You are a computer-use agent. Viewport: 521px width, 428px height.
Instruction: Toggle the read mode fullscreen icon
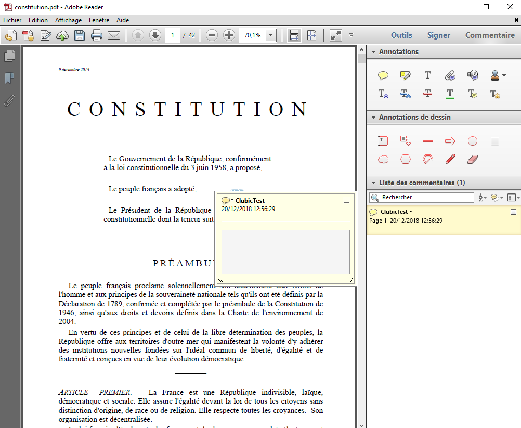coord(336,35)
